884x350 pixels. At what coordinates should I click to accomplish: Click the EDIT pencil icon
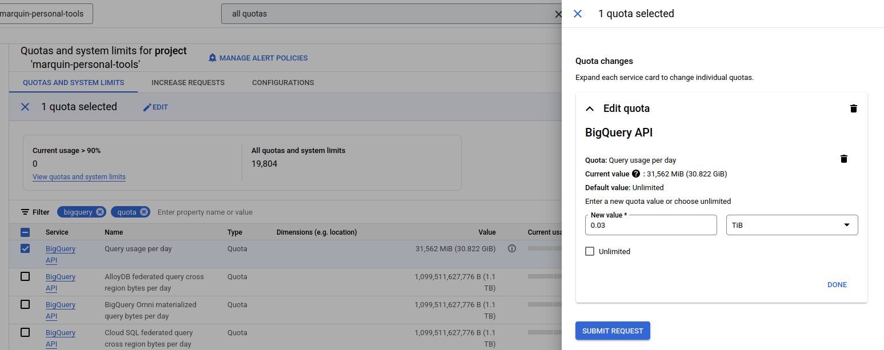coord(147,107)
